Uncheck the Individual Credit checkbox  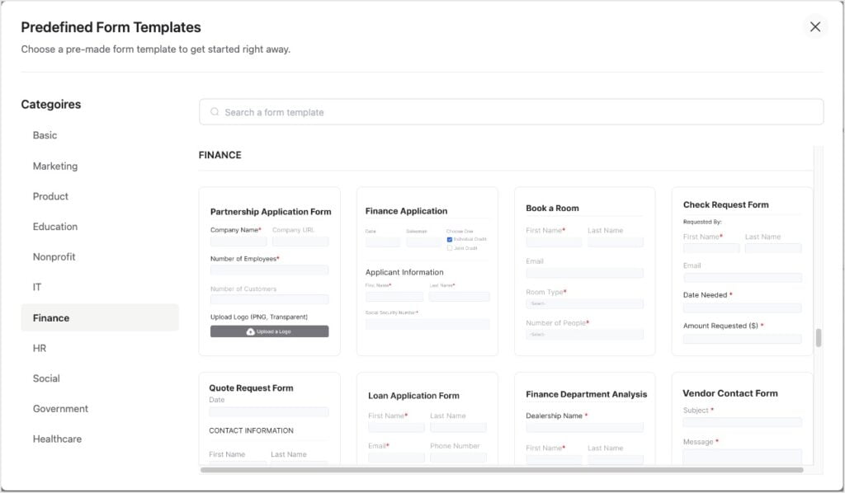pyautogui.click(x=450, y=239)
